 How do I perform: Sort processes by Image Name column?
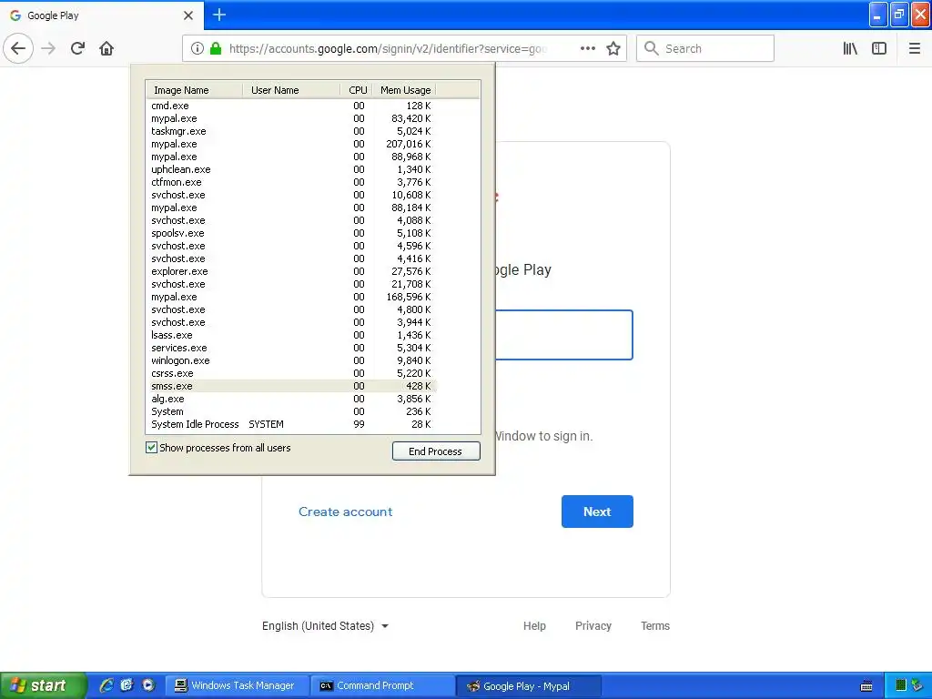195,90
